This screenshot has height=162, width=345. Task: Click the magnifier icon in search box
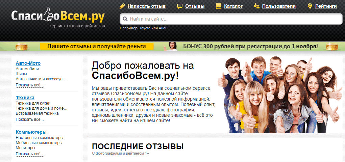pos(125,19)
